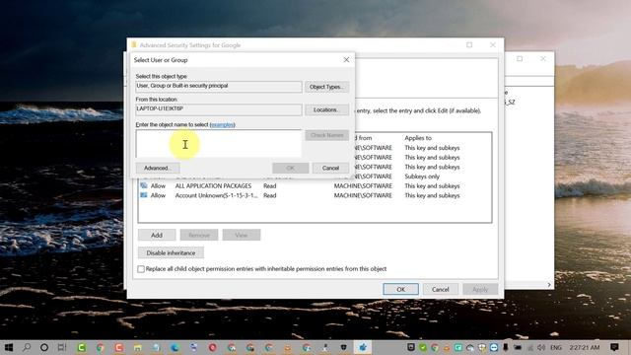The height and width of the screenshot is (355, 631).
Task: Click Subkeys only in the permission list
Action: point(422,177)
